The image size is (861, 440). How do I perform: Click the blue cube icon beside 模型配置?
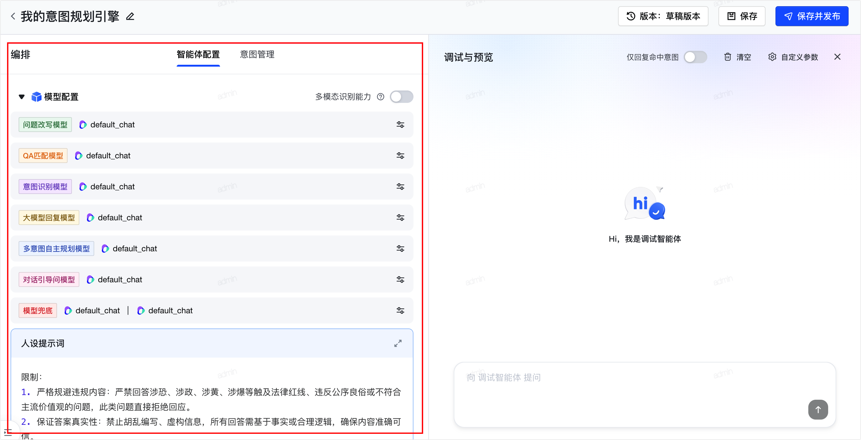pos(36,97)
